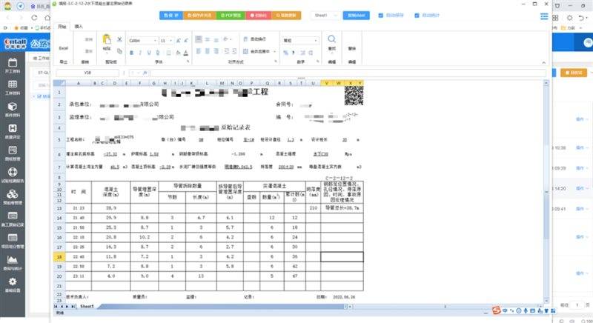593x323 pixels.
Task: Expand the alignment group dialog launcher
Action: 276,61
